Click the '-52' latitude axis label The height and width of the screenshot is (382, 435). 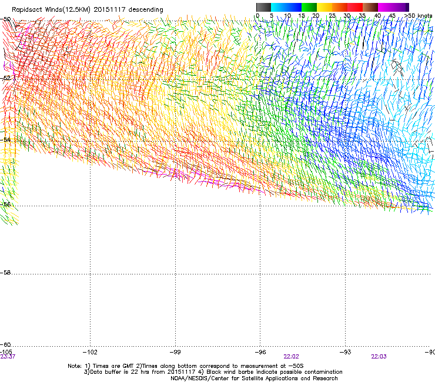pyautogui.click(x=5, y=78)
